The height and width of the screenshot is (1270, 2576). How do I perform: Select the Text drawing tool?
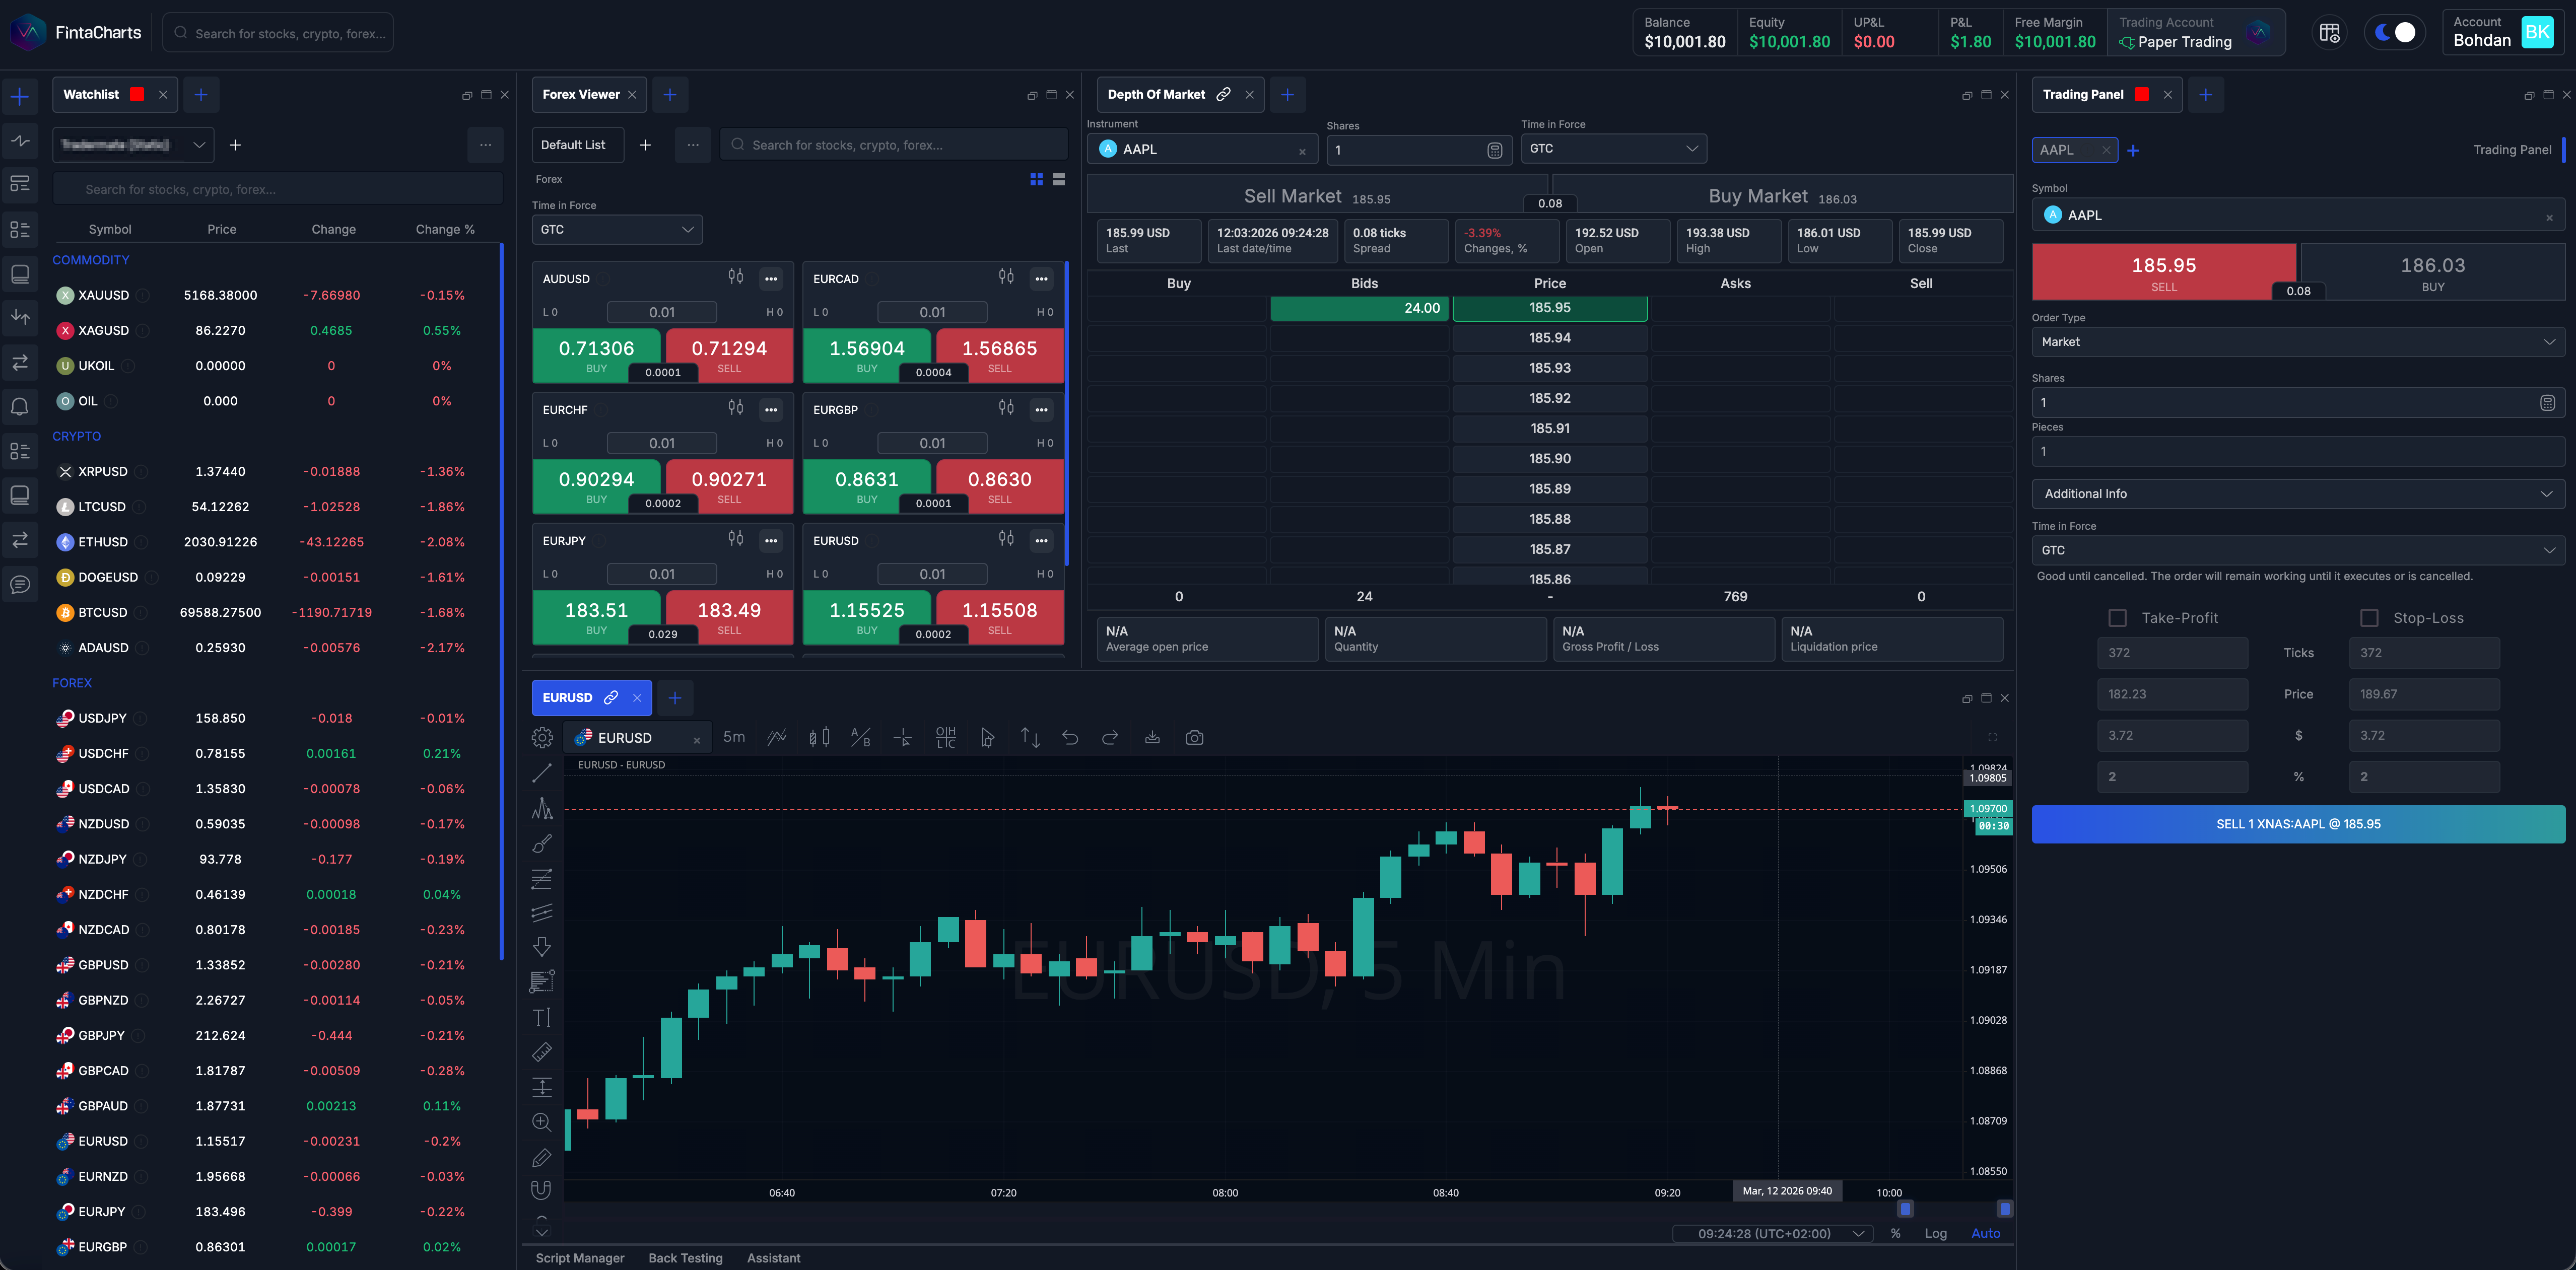pos(542,1018)
